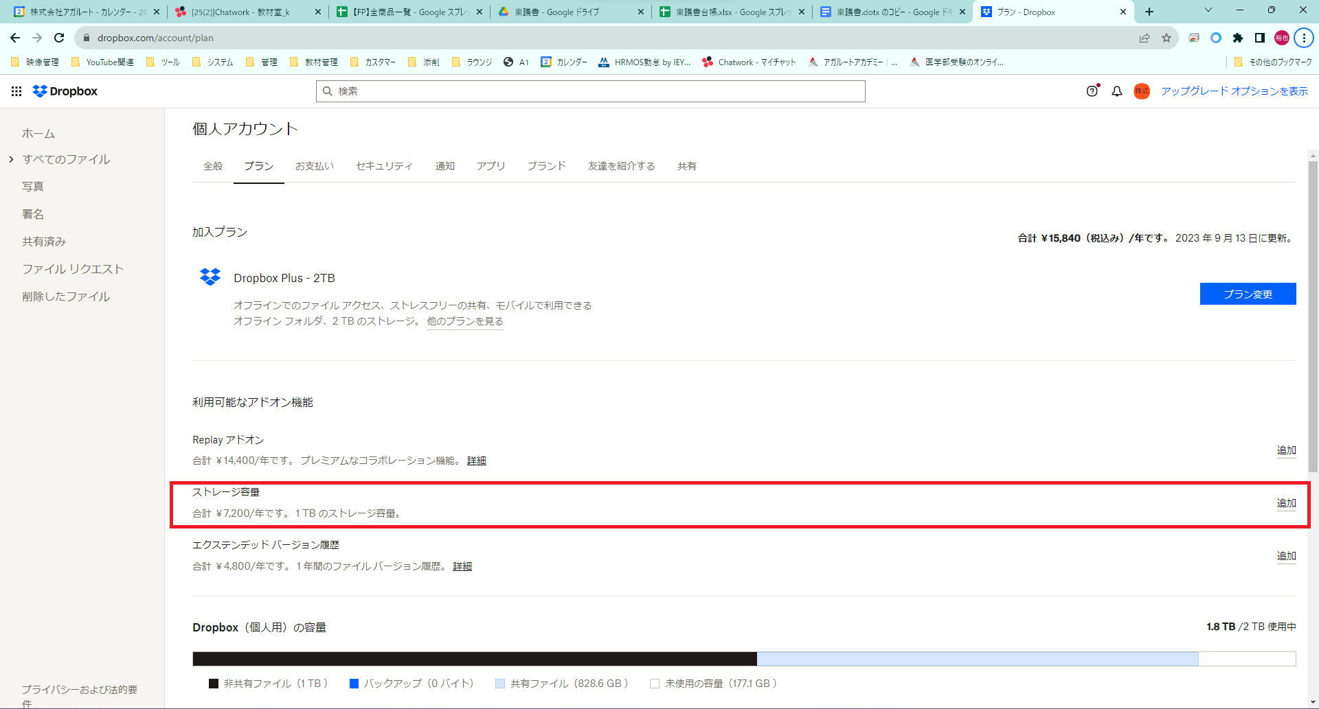Bookmark this page with star icon
1319x709 pixels.
[1166, 38]
